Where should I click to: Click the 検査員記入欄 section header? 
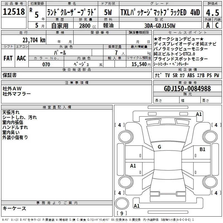[x=57, y=107]
